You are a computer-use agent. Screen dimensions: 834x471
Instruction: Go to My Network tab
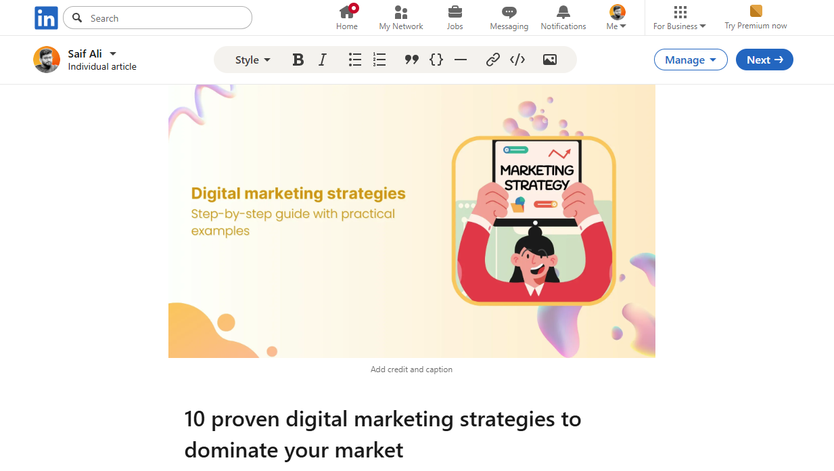point(401,18)
